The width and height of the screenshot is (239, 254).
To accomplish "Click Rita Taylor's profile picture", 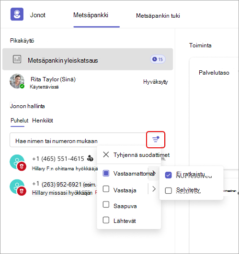I will 17,81.
